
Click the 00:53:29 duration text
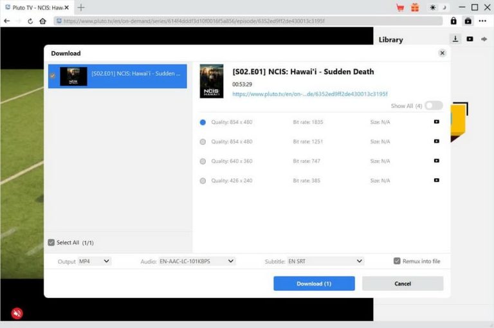point(242,84)
